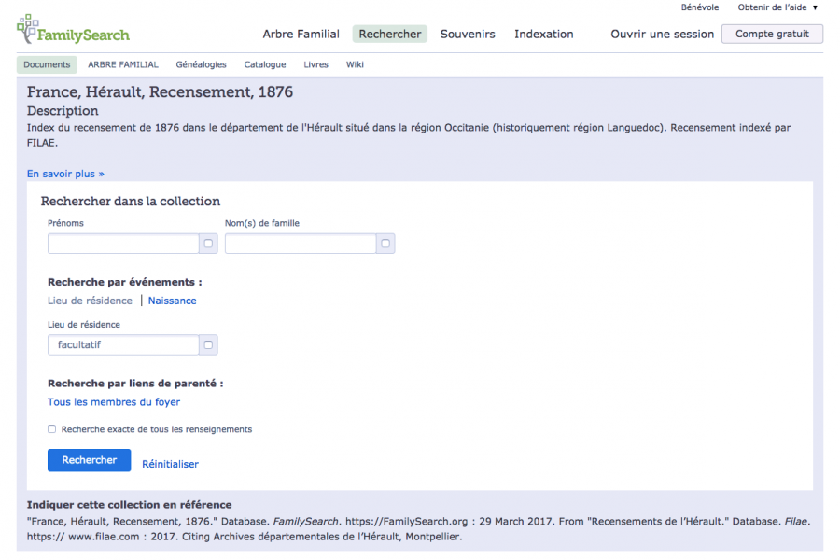
Task: Select Lieu de résidence event option
Action: (90, 301)
